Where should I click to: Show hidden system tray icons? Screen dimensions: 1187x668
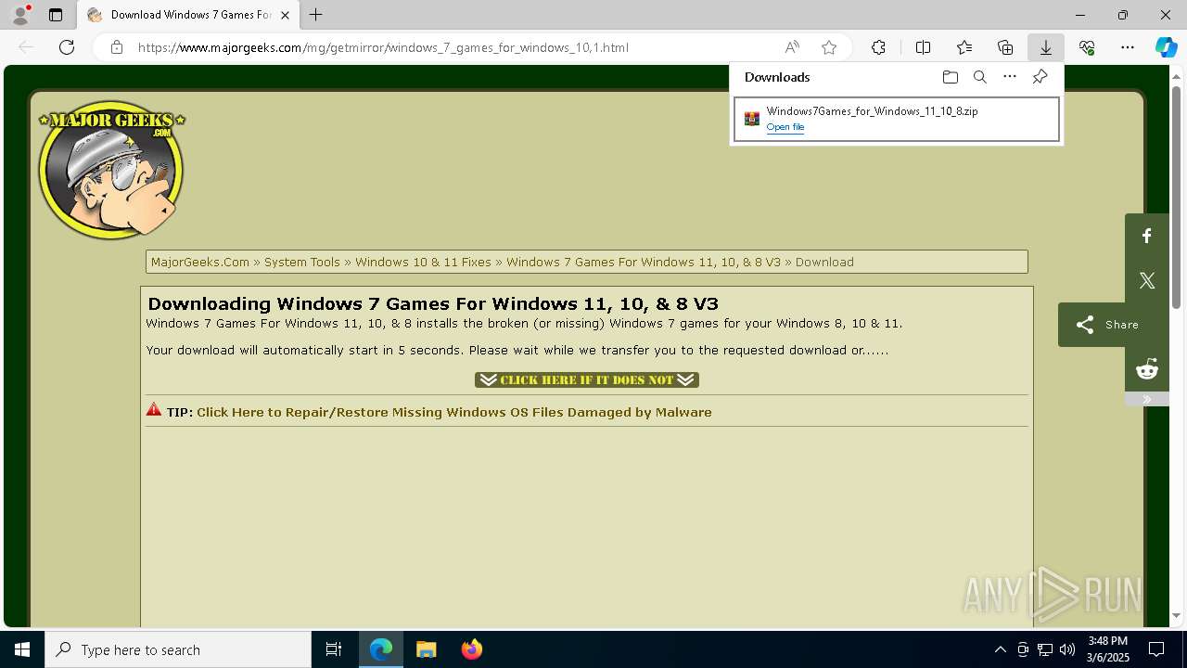click(x=1000, y=649)
